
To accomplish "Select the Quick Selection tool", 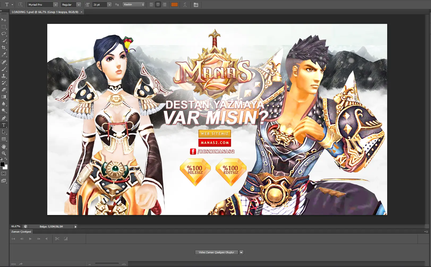I will click(4, 41).
